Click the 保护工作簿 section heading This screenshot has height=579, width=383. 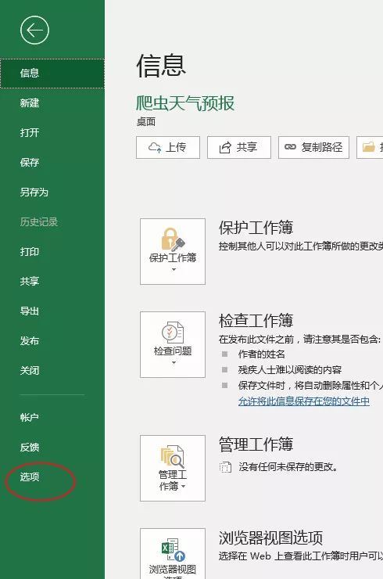click(256, 228)
